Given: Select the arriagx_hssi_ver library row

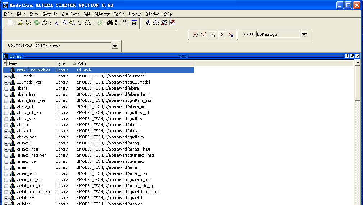Looking at the screenshot, I should coord(98,156).
